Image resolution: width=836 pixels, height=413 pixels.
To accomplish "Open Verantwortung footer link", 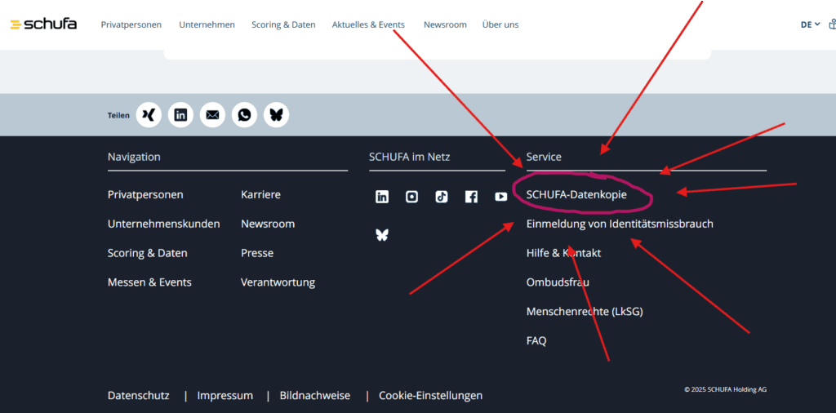I will tap(278, 282).
